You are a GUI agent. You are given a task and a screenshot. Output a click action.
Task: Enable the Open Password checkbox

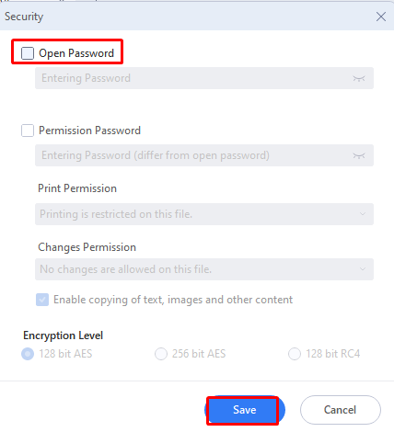[x=28, y=53]
